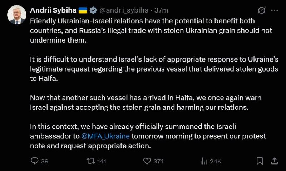Click the repost arrows icon
The width and height of the screenshot is (286, 171).
tap(91, 161)
